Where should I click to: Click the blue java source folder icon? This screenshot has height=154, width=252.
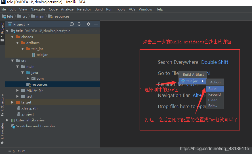tap(28, 73)
